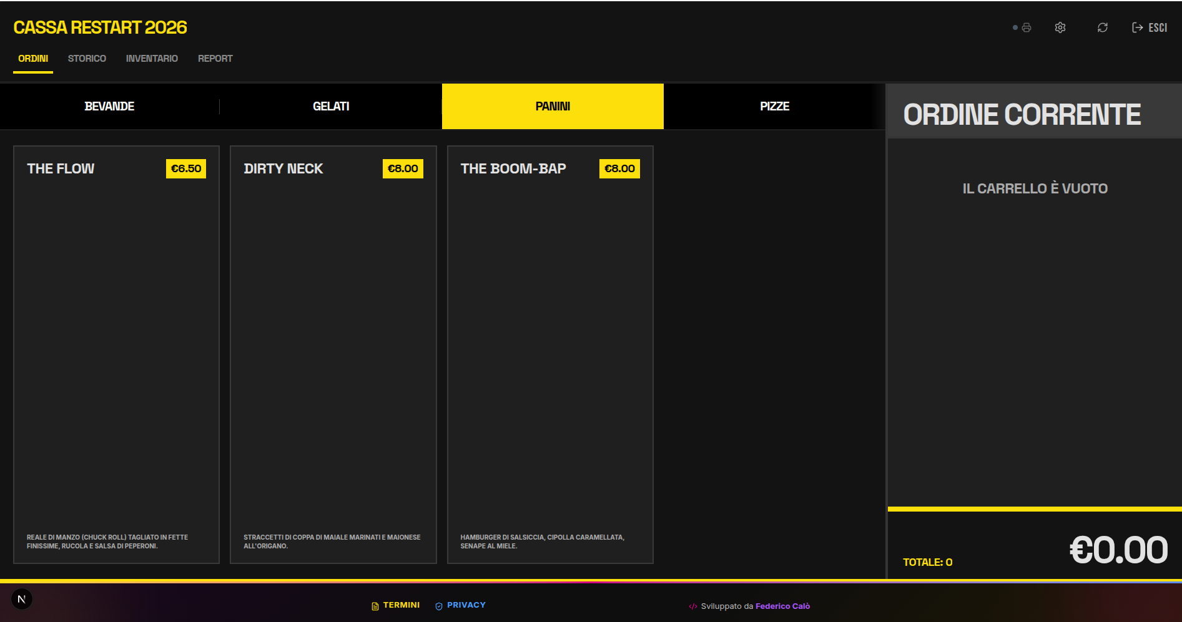Image resolution: width=1182 pixels, height=622 pixels.
Task: Click THE FLOW ingredients description
Action: pos(107,542)
